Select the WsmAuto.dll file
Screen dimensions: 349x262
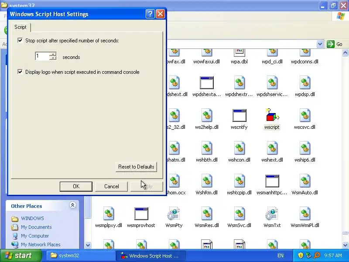[305, 185]
